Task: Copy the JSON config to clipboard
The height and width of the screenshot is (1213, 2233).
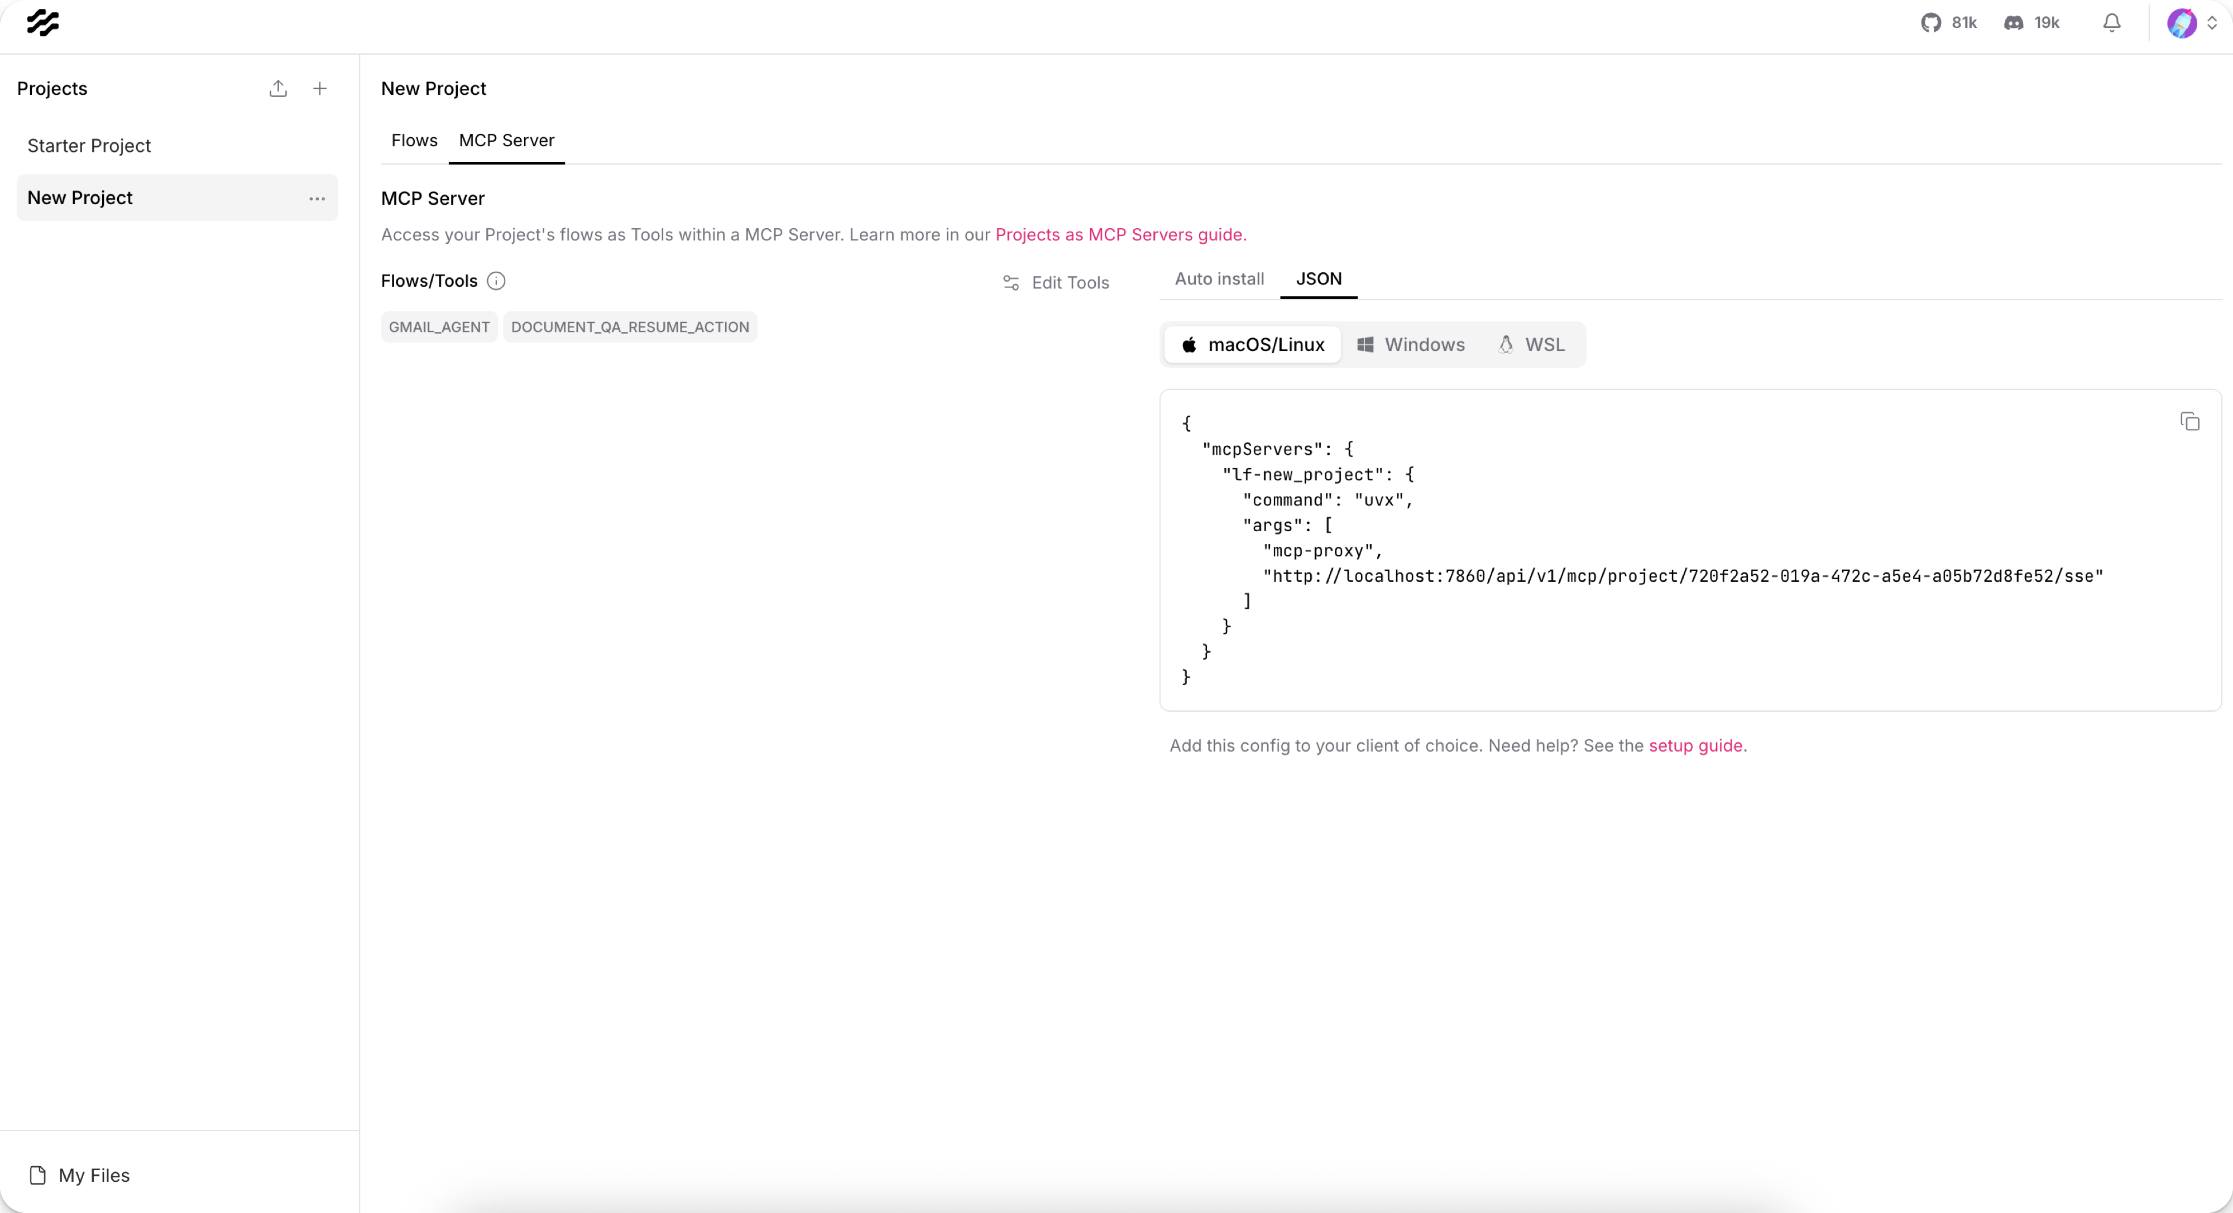Action: pyautogui.click(x=2189, y=422)
